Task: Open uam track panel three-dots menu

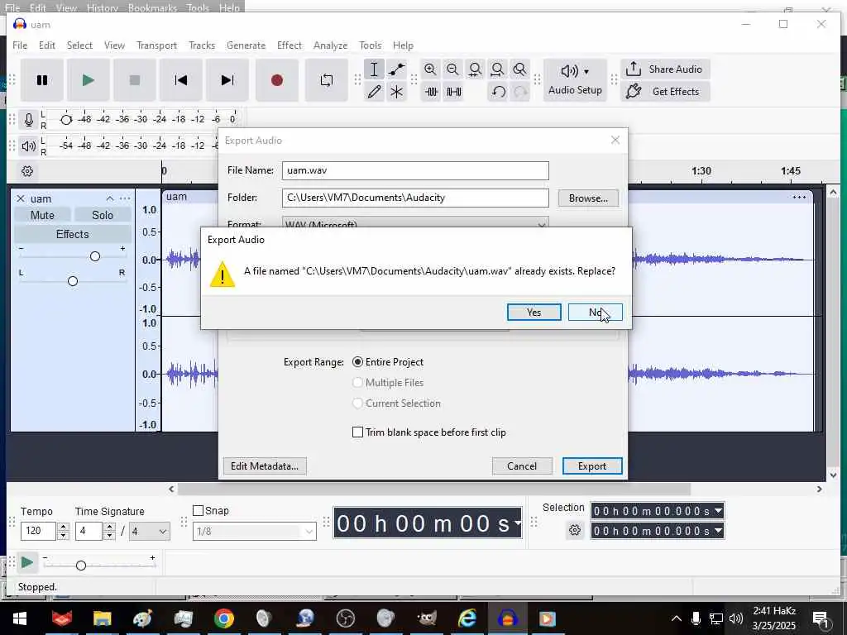Action: [x=125, y=198]
